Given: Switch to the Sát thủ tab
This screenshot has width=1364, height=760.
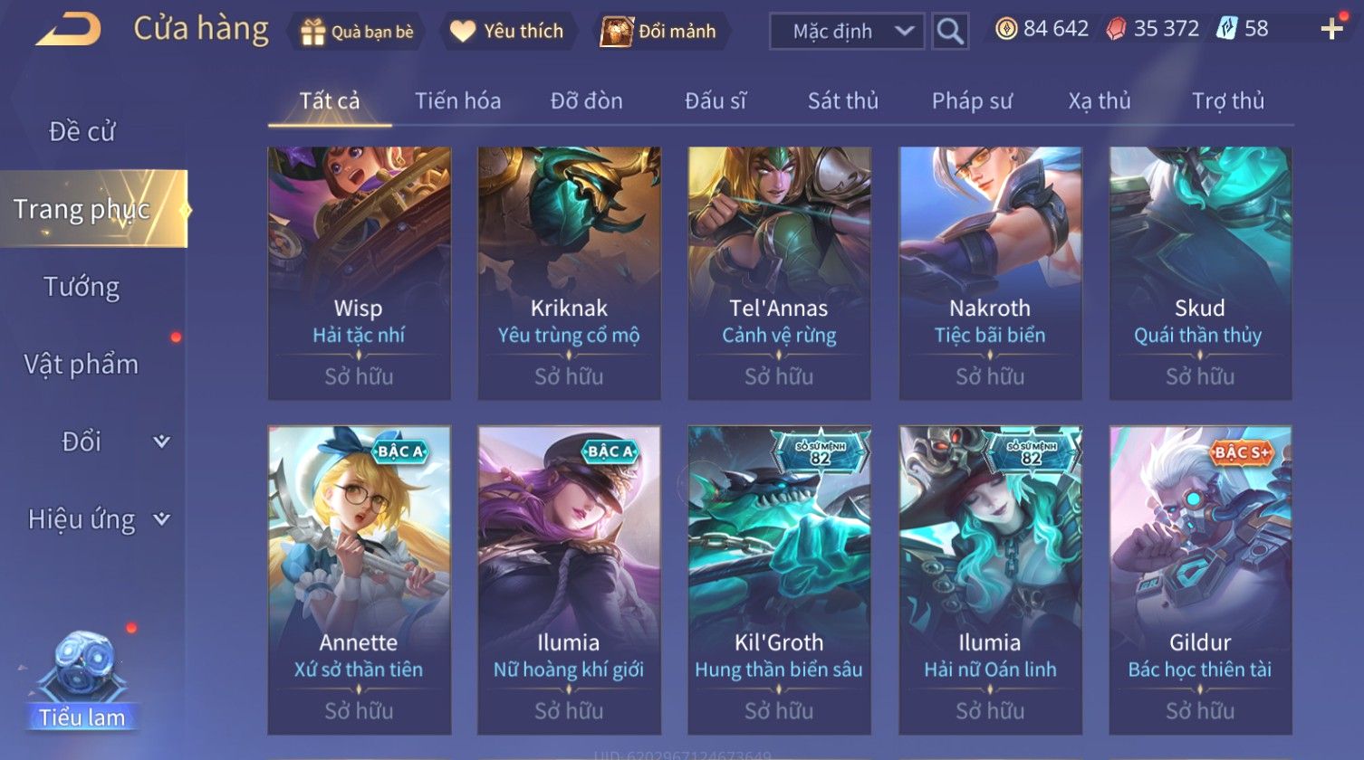Looking at the screenshot, I should [x=843, y=100].
